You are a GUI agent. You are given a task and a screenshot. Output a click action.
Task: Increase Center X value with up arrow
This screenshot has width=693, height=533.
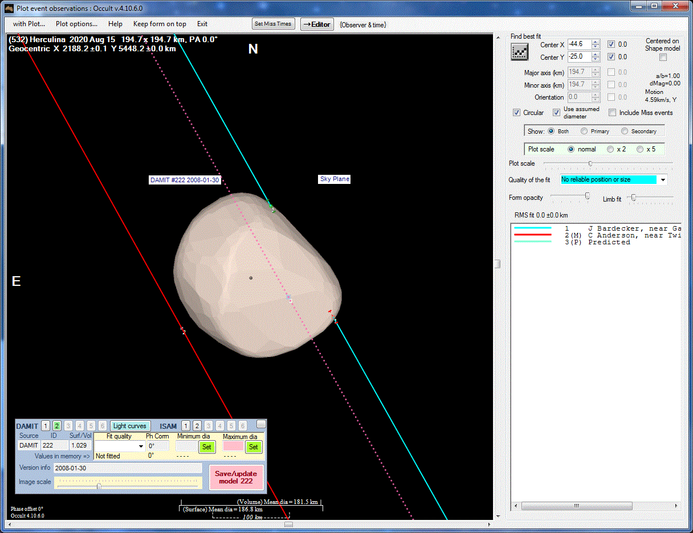pos(596,42)
